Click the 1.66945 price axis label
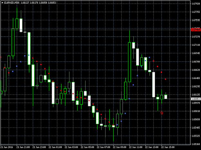The height and width of the screenshot is (150, 201). 196,53
